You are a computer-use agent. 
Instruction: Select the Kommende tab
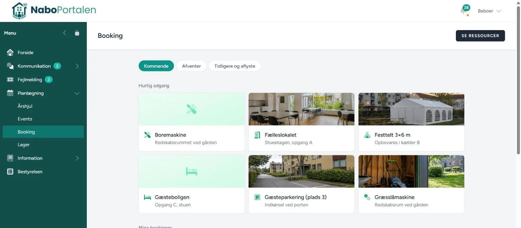coord(156,66)
